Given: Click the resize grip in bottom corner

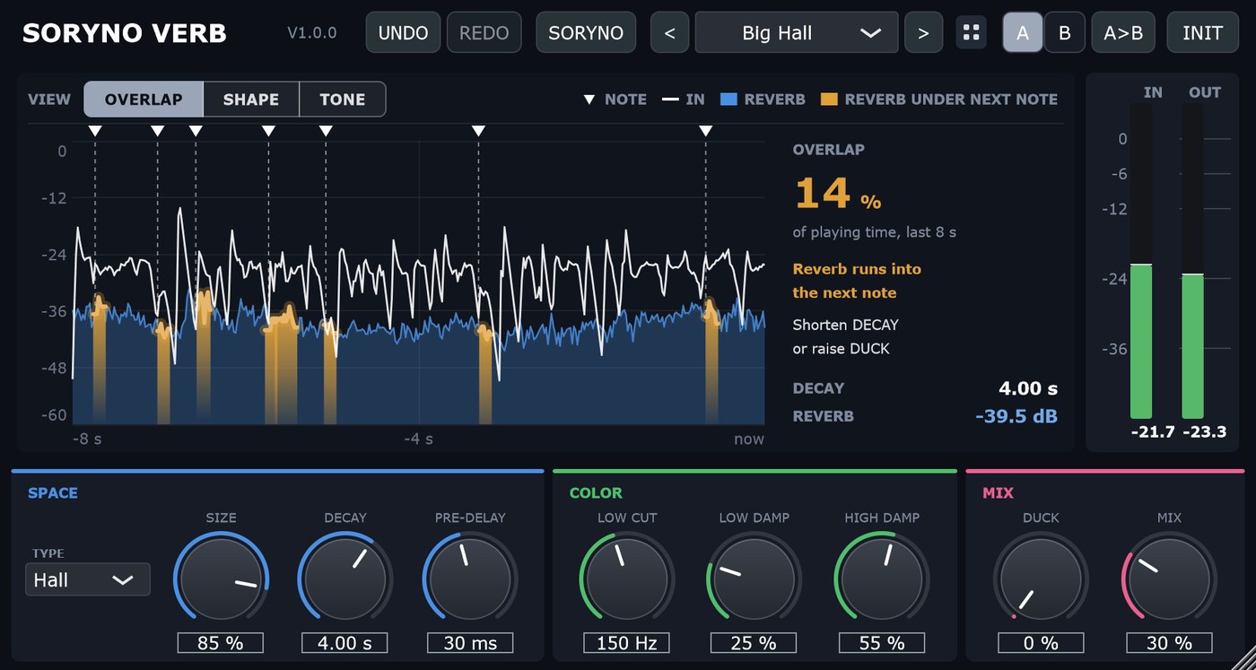Looking at the screenshot, I should [1243, 657].
